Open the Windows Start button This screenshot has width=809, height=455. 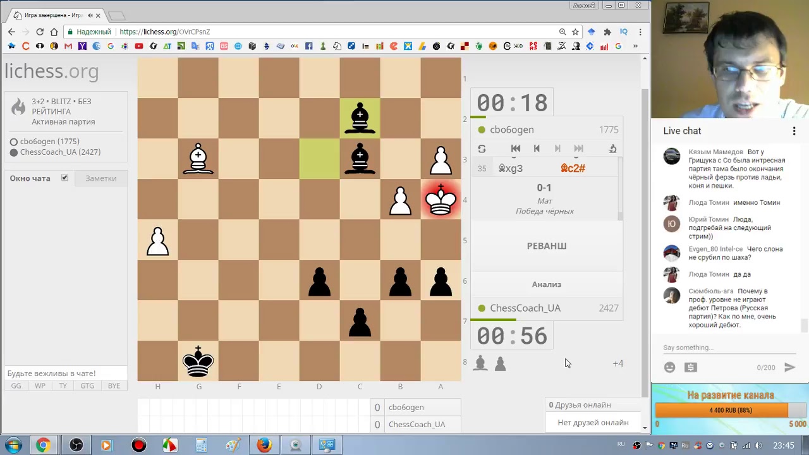pyautogui.click(x=13, y=445)
